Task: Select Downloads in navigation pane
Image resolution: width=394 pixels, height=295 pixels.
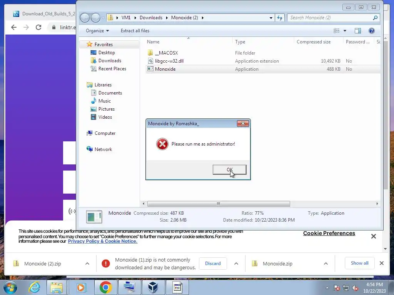Action: click(x=110, y=60)
